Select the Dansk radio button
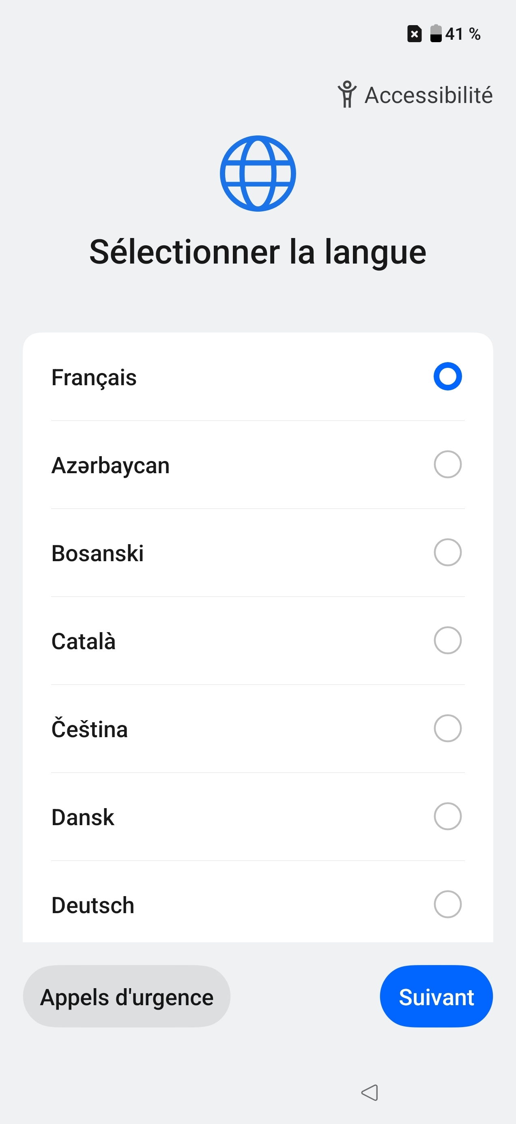 447,816
